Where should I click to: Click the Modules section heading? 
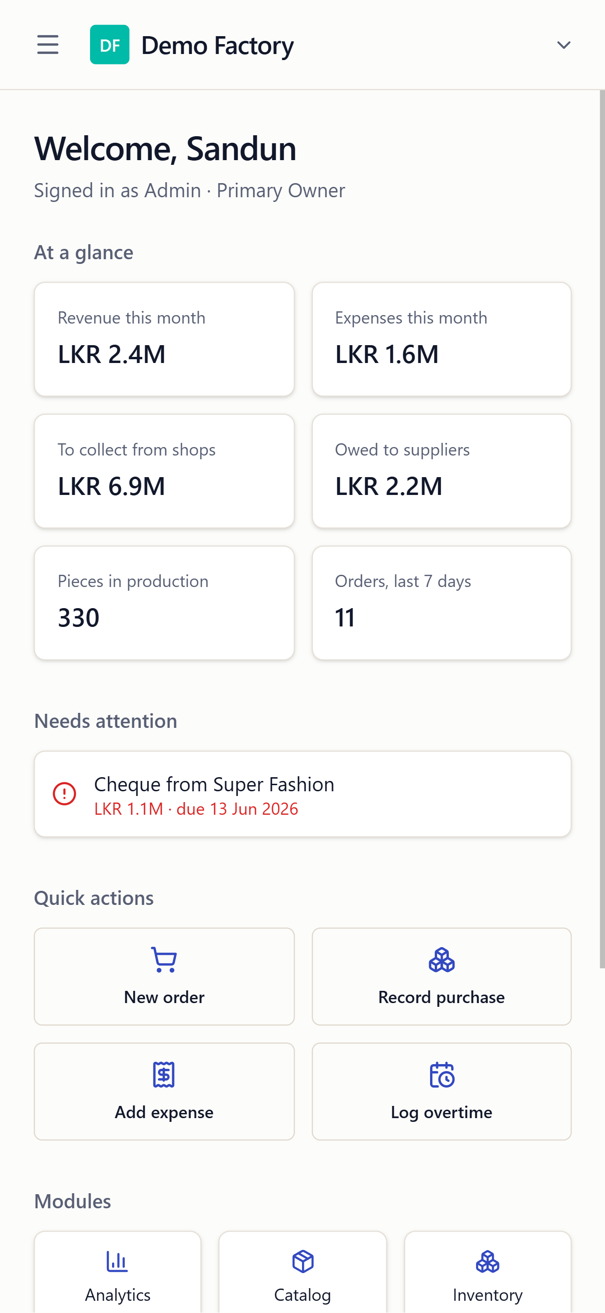pos(72,1201)
